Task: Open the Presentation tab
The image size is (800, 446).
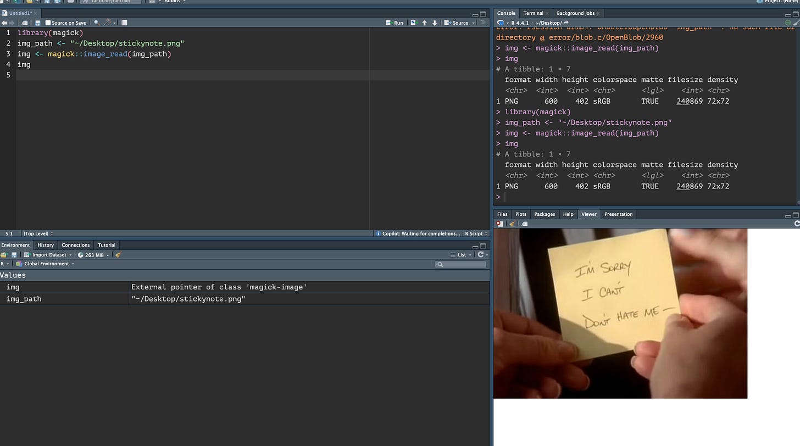Action: click(x=618, y=214)
